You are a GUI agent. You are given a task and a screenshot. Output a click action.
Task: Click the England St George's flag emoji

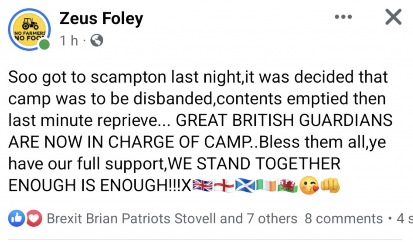click(x=224, y=185)
